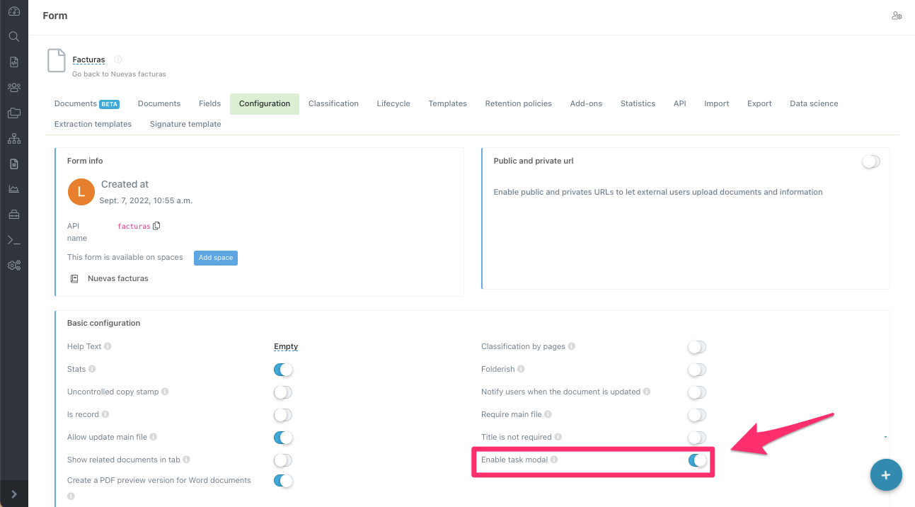Click the info icon beside Facturas title

(118, 59)
